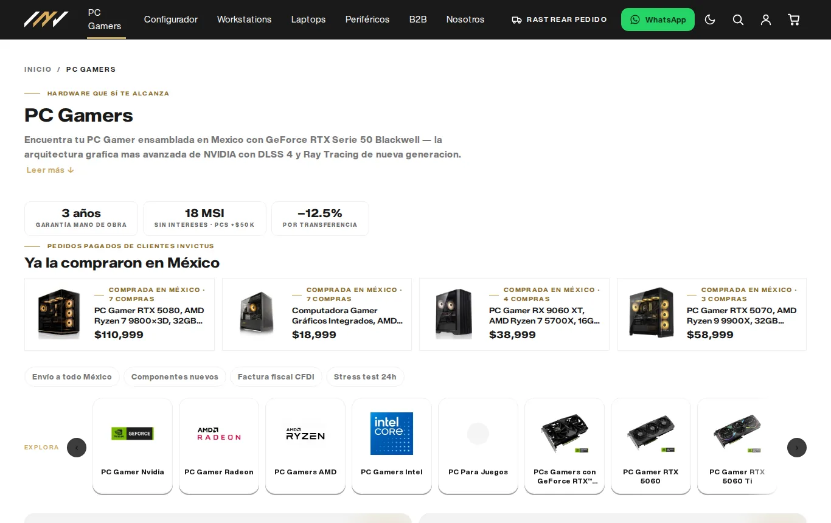The width and height of the screenshot is (831, 523).
Task: Click the 18 MSI sin intereses badge
Action: [x=204, y=218]
